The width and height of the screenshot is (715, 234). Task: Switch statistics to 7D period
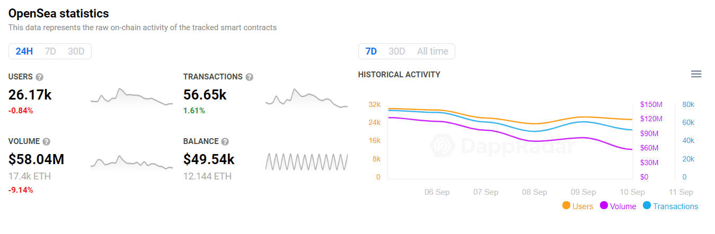50,51
